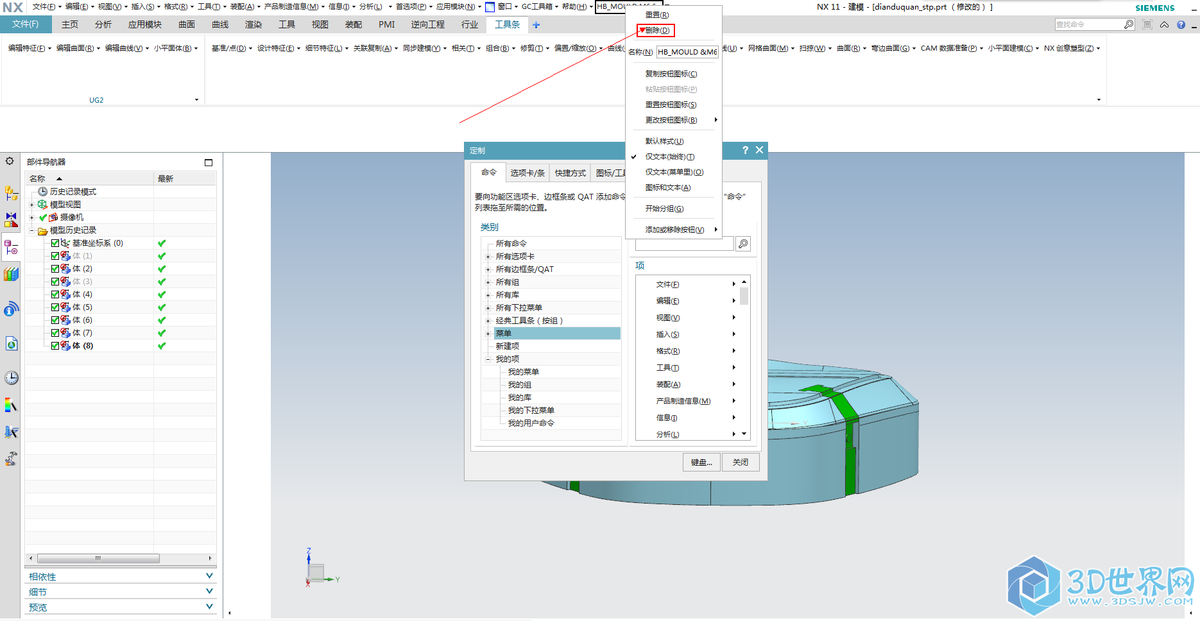Open the HD3D Tools info icon
1200x621 pixels.
[11, 309]
